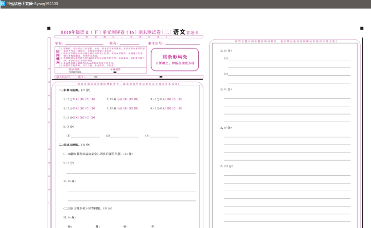Click option [C] of question 2
This screenshot has height=228, width=371.
pos(131,99)
